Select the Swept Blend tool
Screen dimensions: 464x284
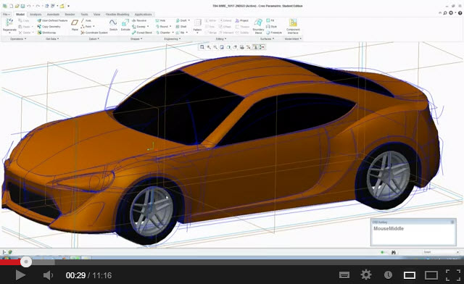[142, 33]
